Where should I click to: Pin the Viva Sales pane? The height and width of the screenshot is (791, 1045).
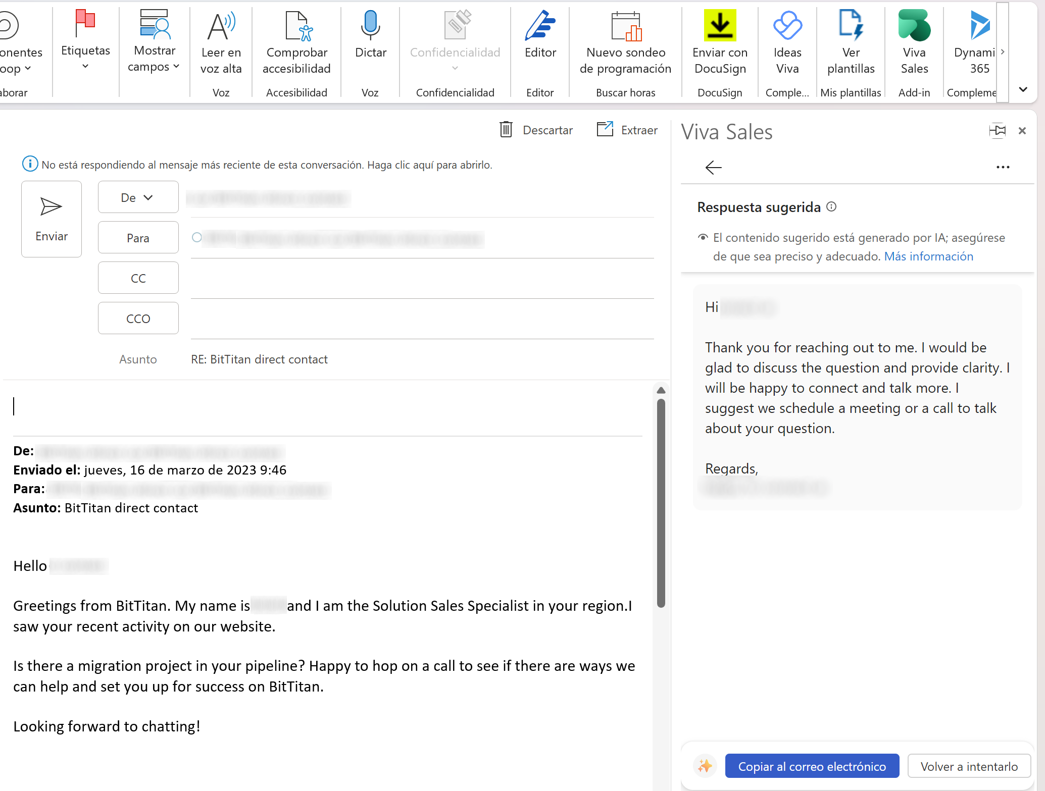click(x=997, y=131)
